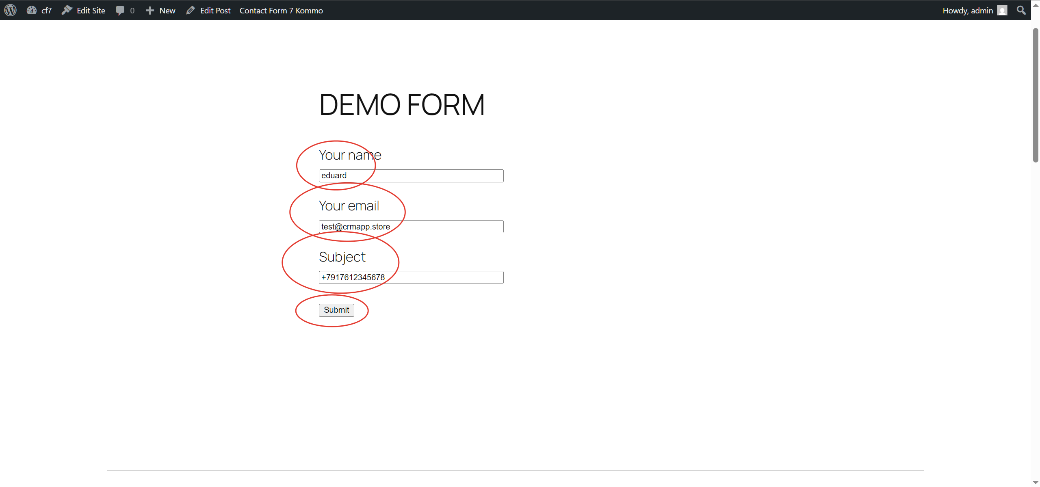Open Edit Site from the toolbar
1040x487 pixels.
[90, 10]
